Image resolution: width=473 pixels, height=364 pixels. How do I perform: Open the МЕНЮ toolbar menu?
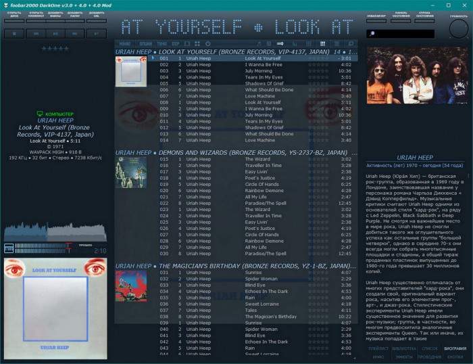click(125, 44)
